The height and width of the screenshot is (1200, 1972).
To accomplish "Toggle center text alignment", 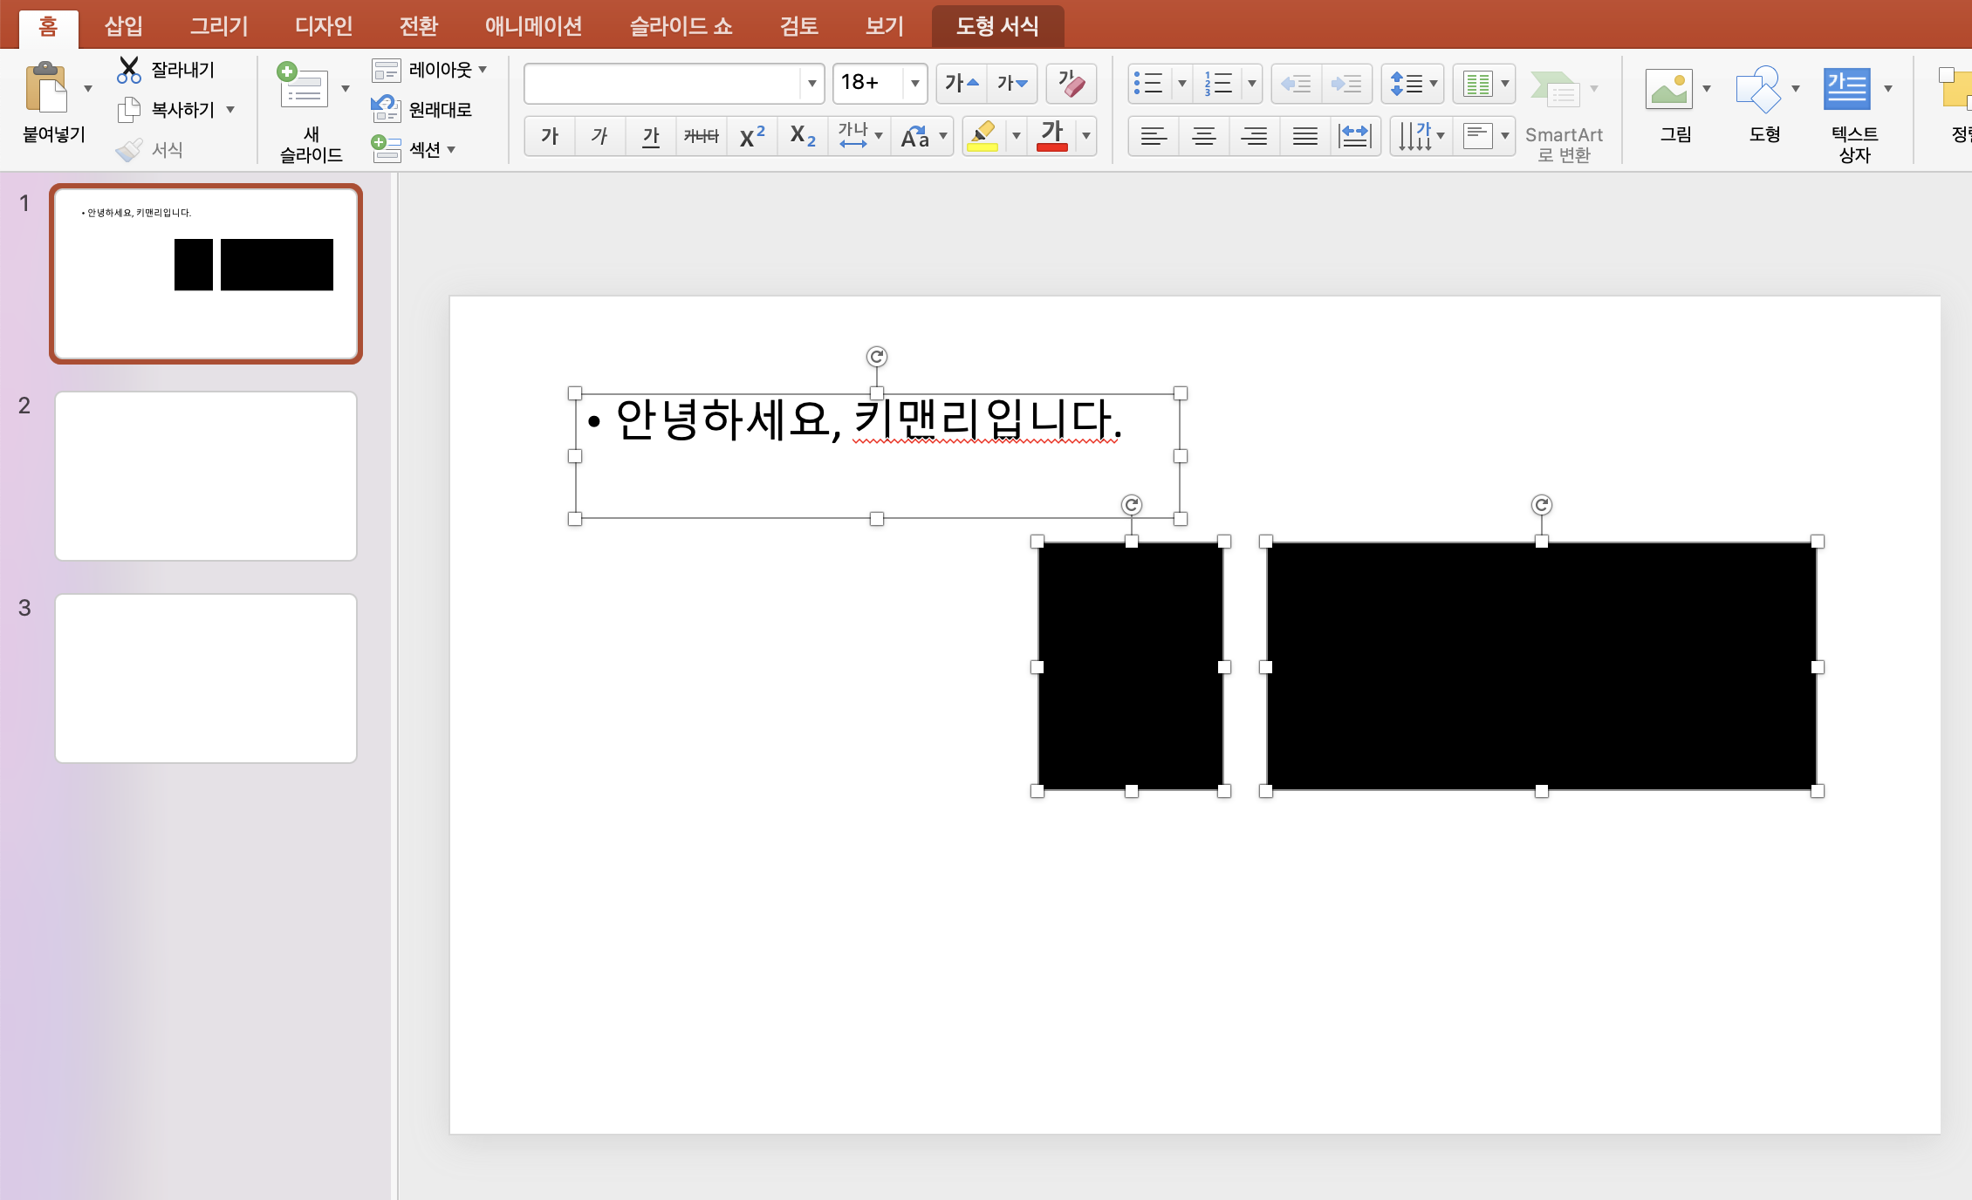I will coord(1203,136).
